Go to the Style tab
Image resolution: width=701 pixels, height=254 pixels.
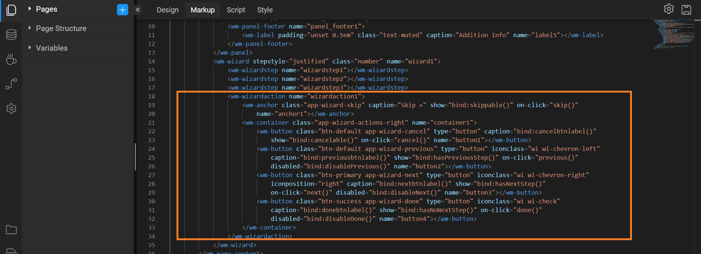point(265,10)
